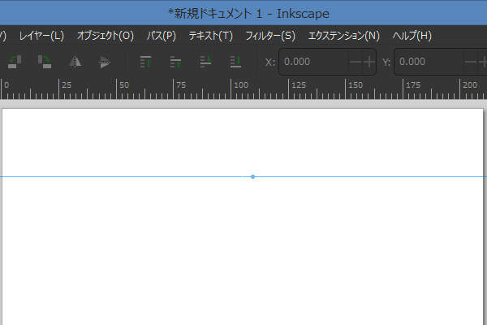This screenshot has width=487, height=325.
Task: Decrease X value with minus button
Action: 355,62
